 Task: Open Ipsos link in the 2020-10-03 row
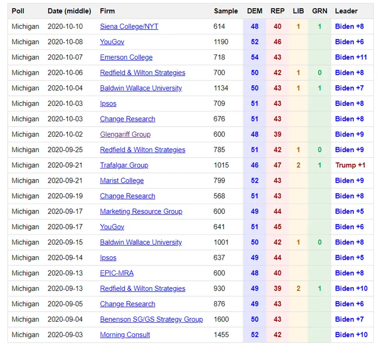click(108, 104)
